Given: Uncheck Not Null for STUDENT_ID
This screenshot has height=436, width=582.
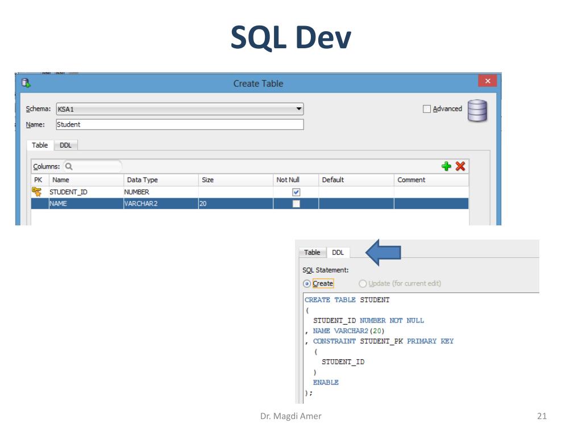Looking at the screenshot, I should tap(296, 192).
